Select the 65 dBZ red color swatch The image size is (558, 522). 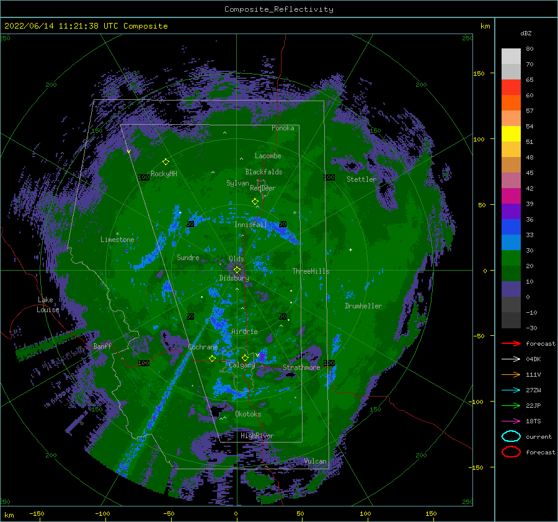(x=511, y=87)
